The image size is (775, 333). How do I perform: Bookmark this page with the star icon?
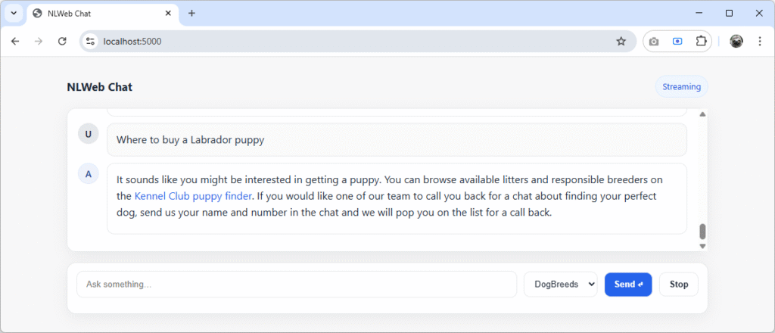click(621, 42)
